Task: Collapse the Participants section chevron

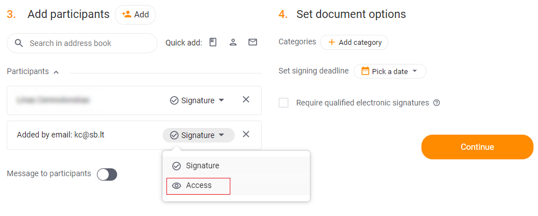Action: (57, 72)
